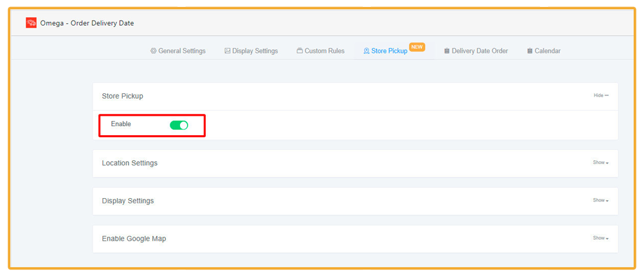Click the Omega - Order Delivery Date title
643x276 pixels.
pyautogui.click(x=87, y=23)
